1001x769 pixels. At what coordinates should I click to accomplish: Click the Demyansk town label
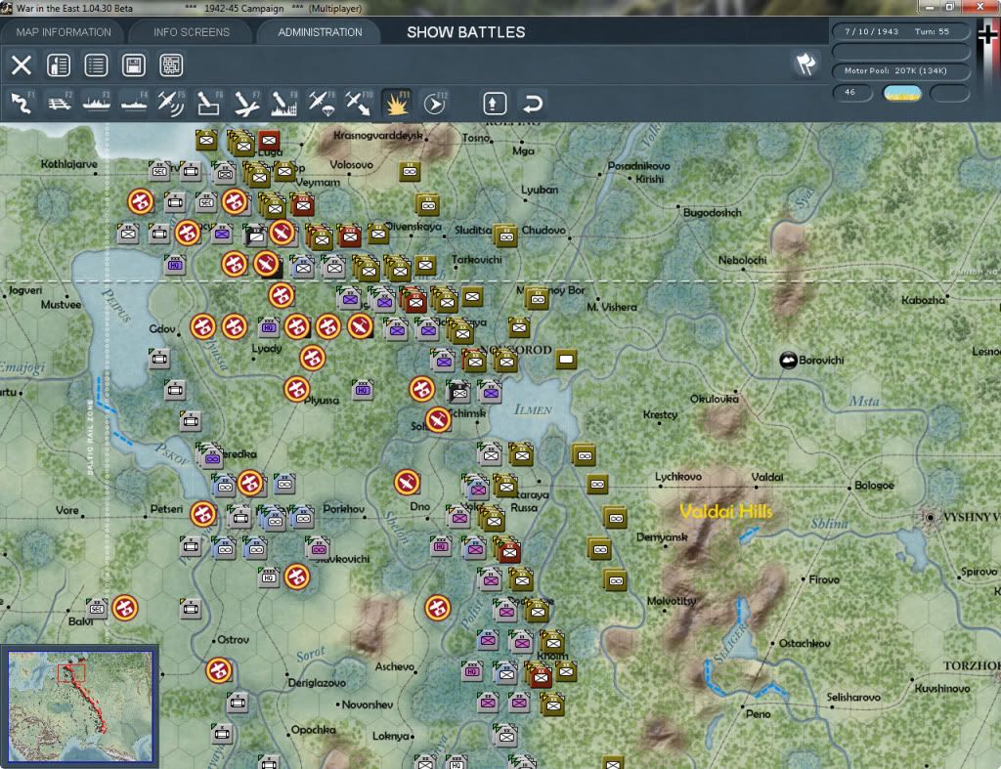click(662, 537)
